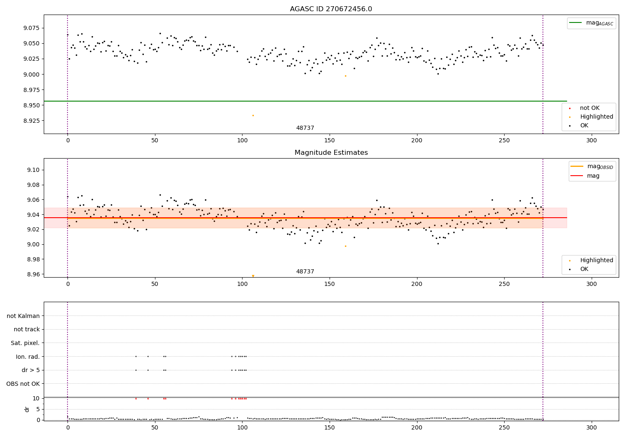Select the "Ion. rad." row label
This screenshot has width=625, height=437.
pos(27,357)
